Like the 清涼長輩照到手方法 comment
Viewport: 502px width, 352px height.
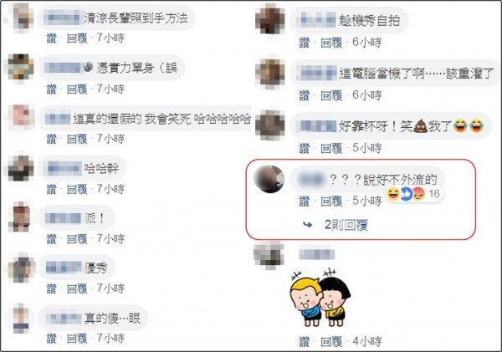coord(52,38)
